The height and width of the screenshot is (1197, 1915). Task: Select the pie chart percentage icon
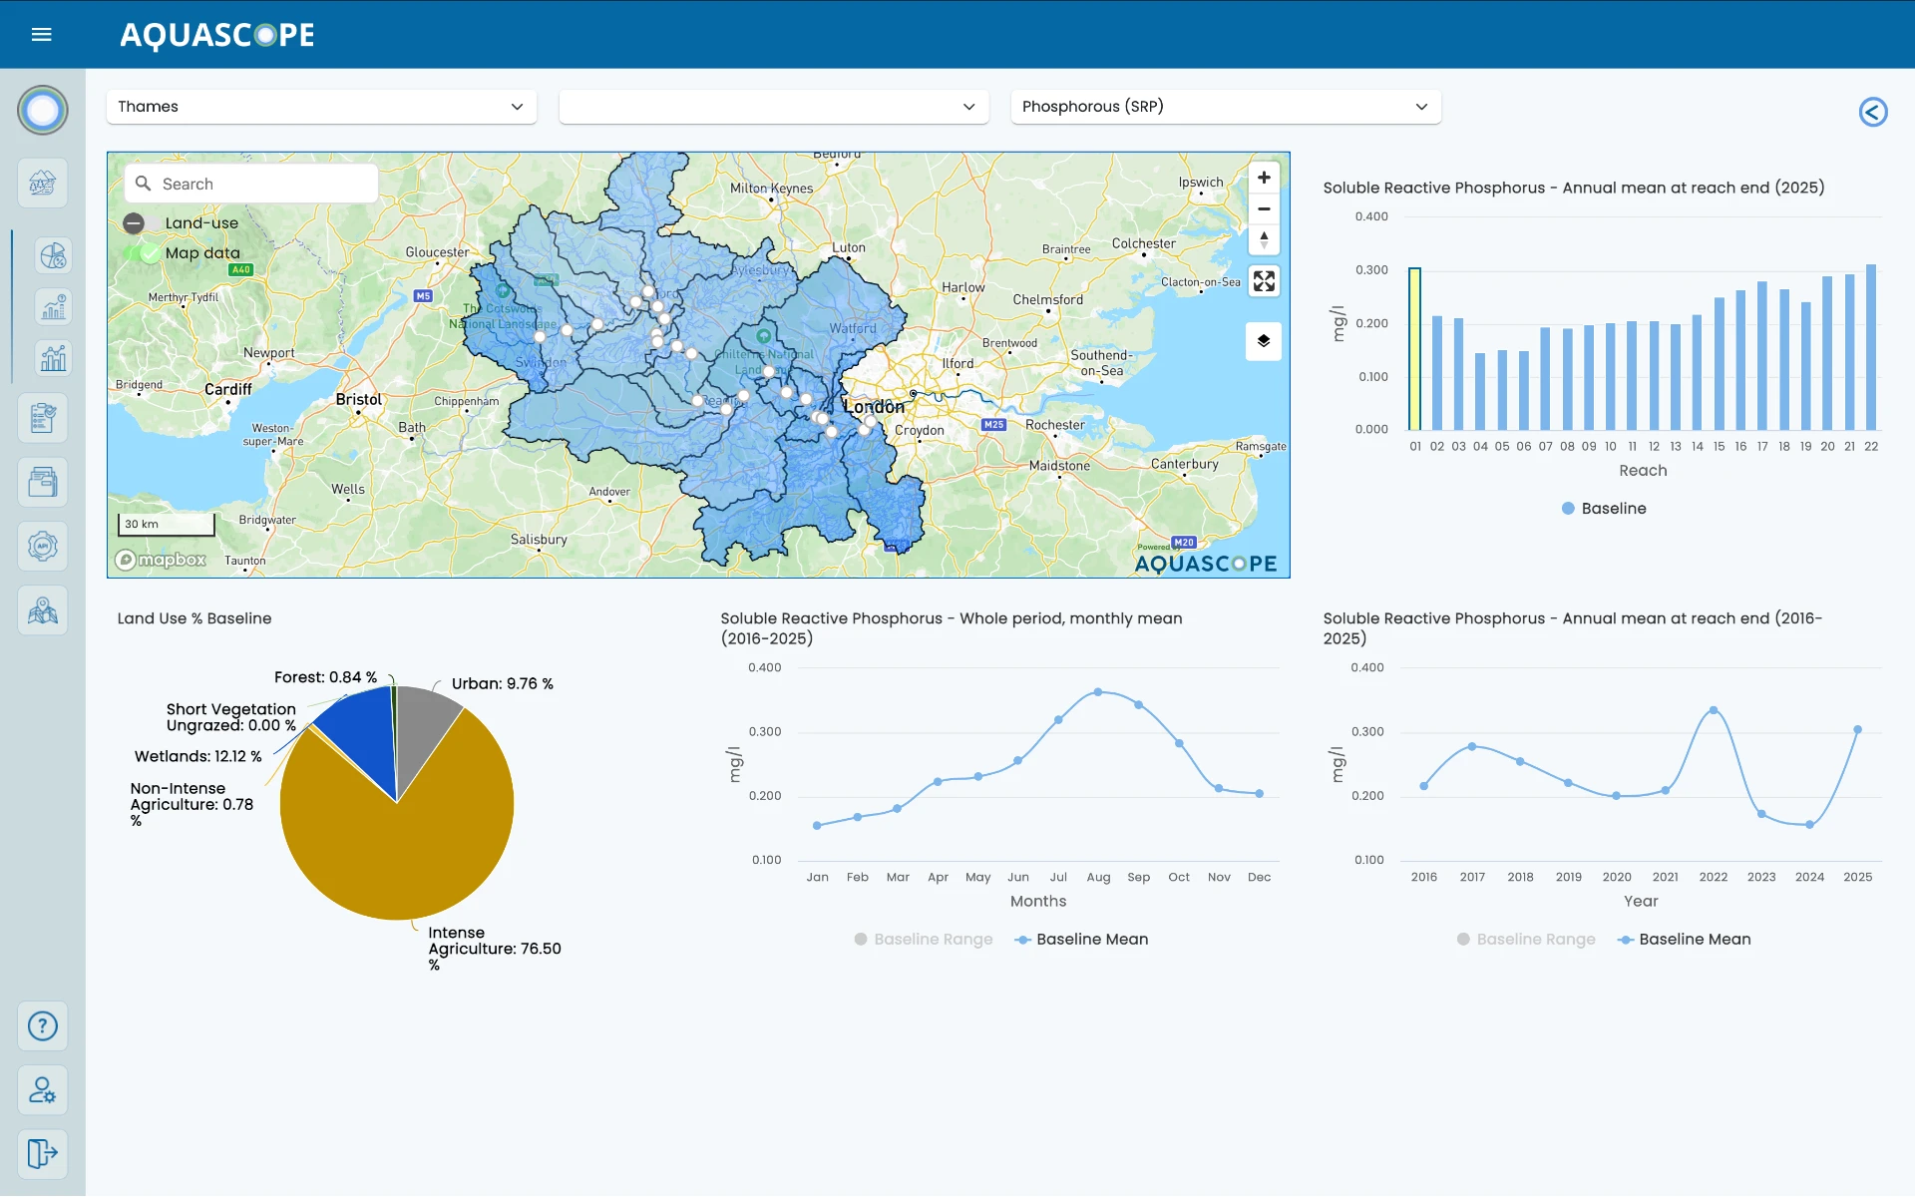tap(53, 255)
